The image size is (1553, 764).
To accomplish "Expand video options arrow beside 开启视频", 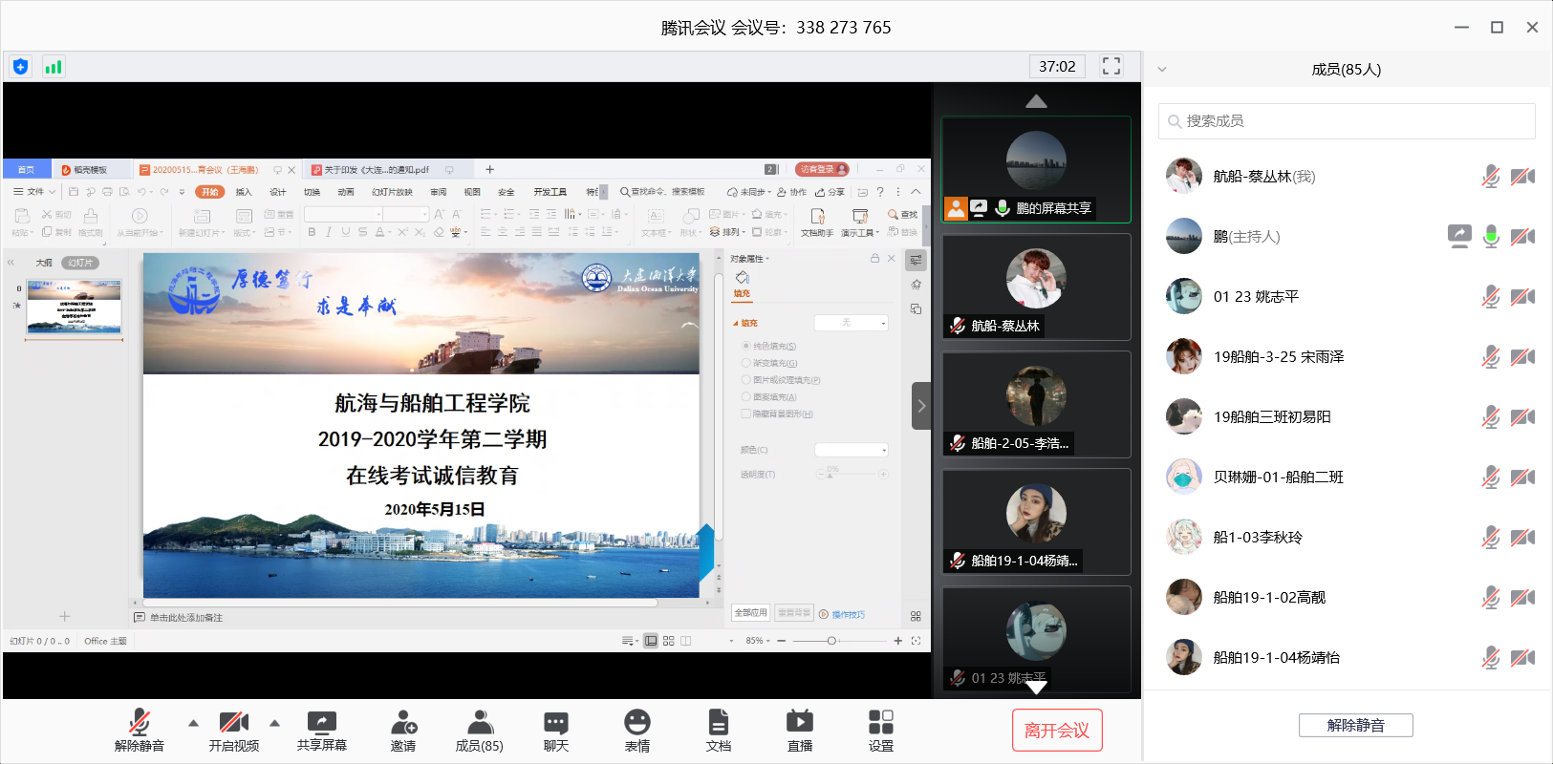I will pyautogui.click(x=275, y=723).
